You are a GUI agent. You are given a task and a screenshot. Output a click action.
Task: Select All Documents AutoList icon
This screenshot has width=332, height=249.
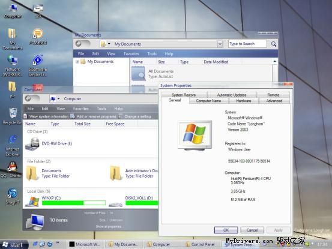[139, 74]
